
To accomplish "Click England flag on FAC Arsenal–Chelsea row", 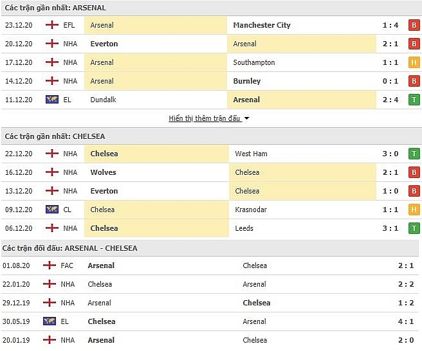I will 49,265.
